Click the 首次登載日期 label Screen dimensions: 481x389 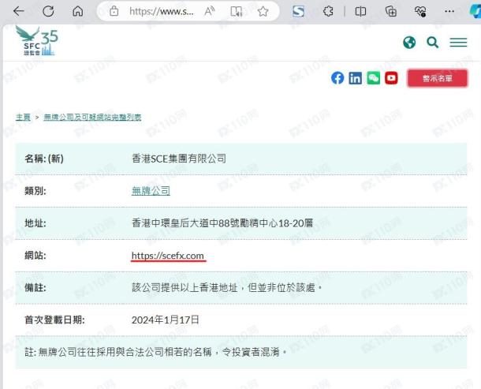tap(54, 320)
